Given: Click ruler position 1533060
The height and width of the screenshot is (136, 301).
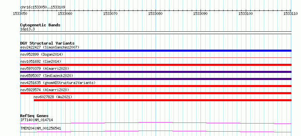Looking at the screenshot, I should tap(65, 13).
